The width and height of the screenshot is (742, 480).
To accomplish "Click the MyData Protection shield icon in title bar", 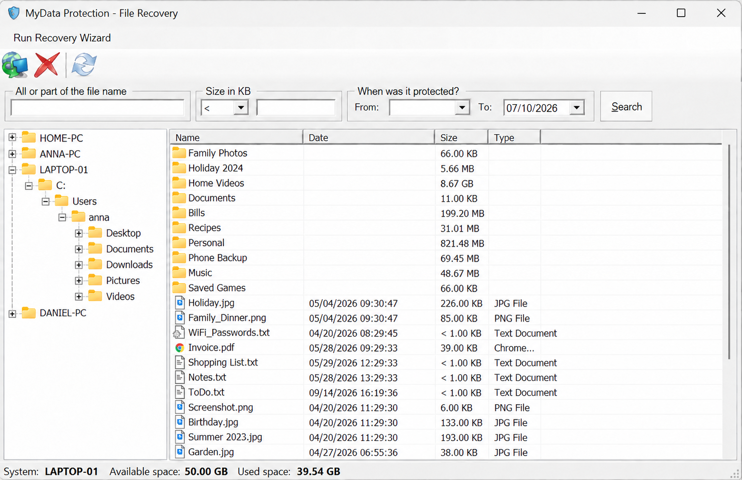I will [x=14, y=13].
